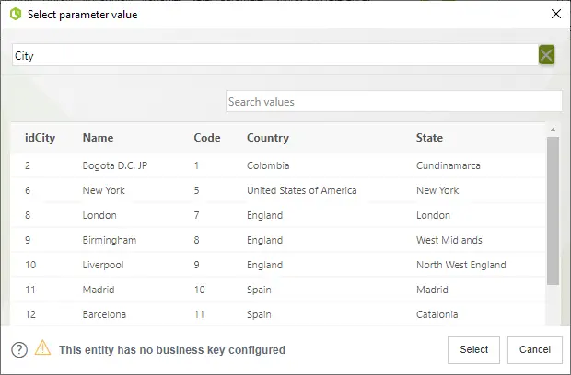Select the Bogota D.C. JP row

click(x=278, y=165)
